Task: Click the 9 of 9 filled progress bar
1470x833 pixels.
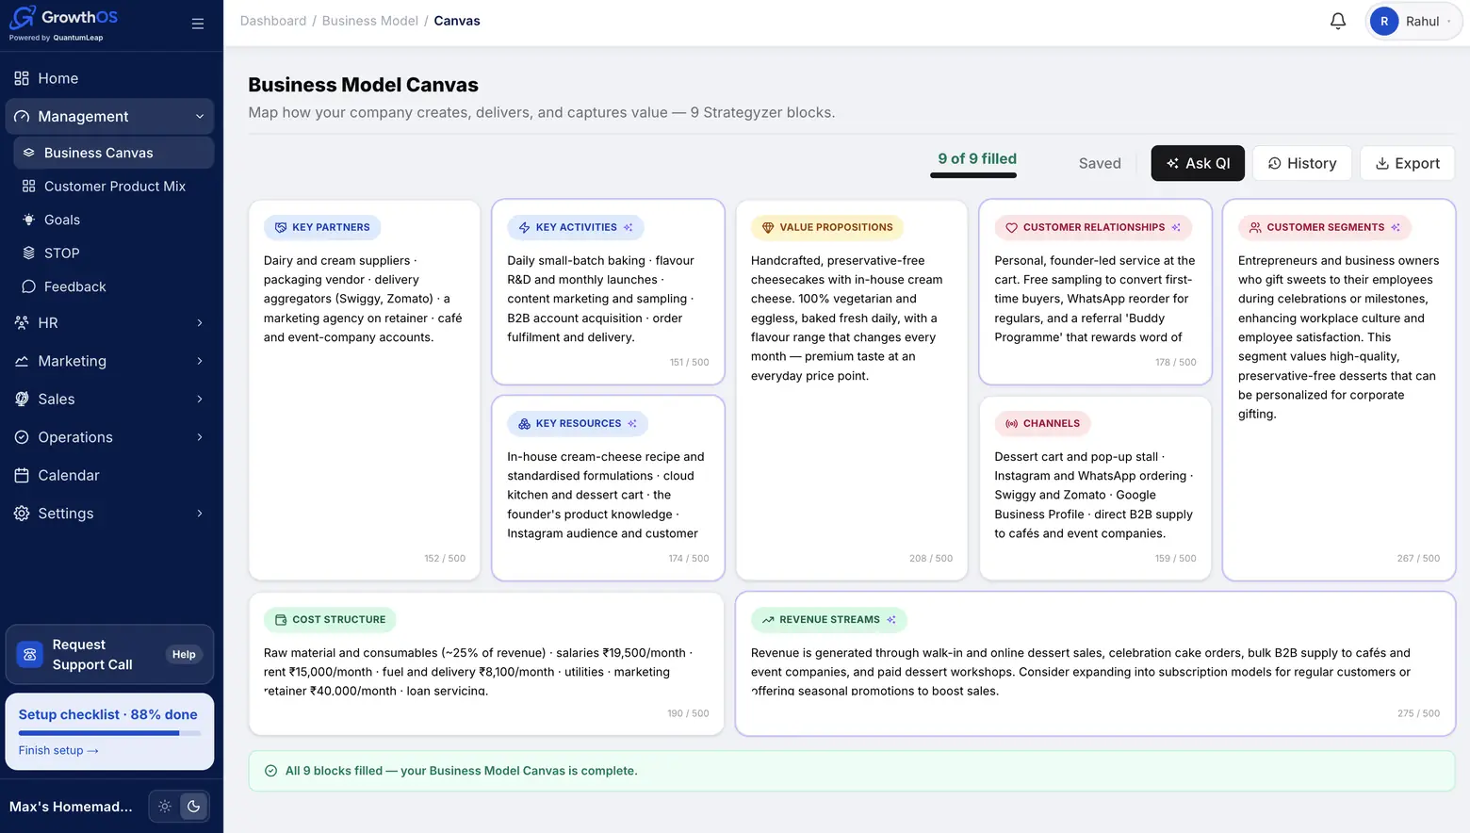Action: coord(973,175)
